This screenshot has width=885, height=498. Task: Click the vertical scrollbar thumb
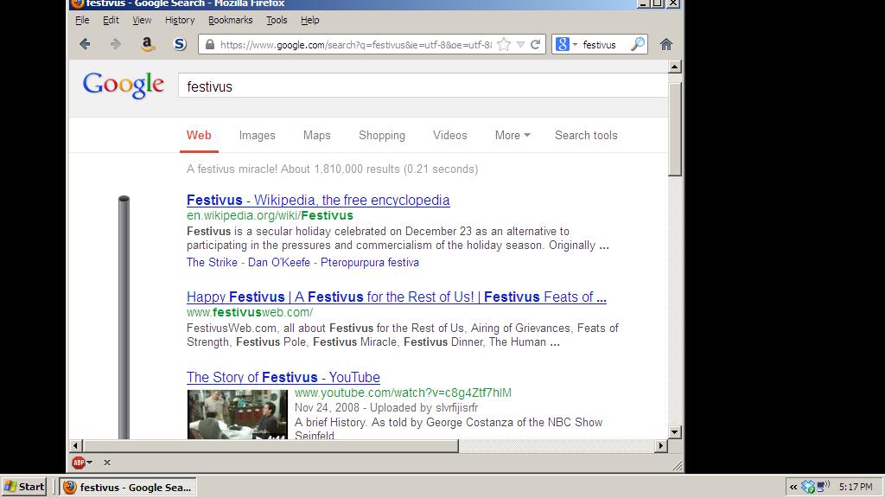click(x=674, y=130)
